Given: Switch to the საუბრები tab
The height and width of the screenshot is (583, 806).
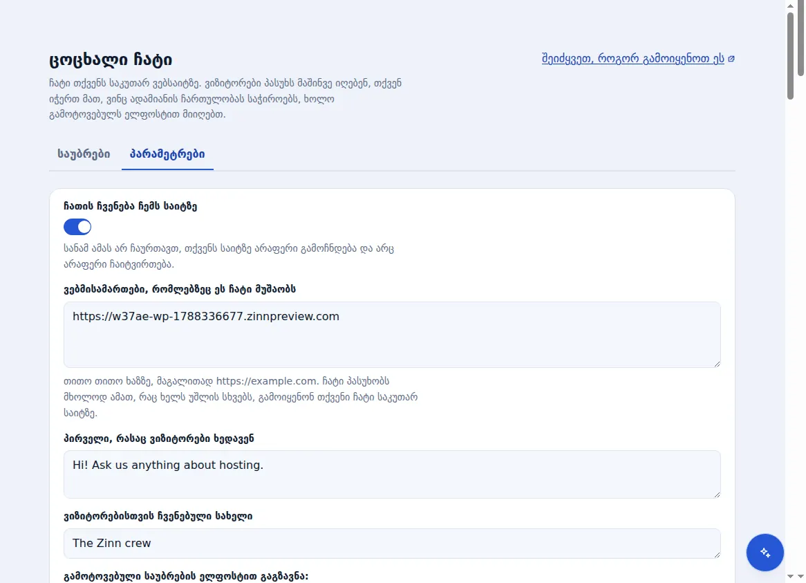Looking at the screenshot, I should [84, 154].
